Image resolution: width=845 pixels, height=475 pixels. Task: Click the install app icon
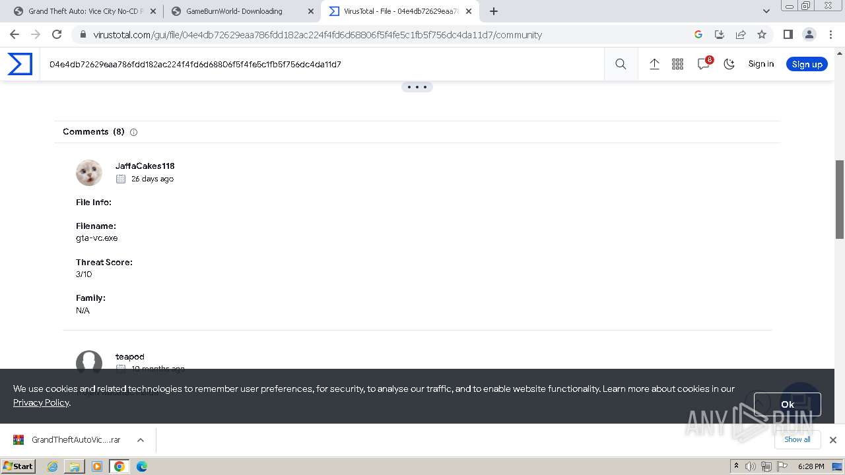coord(720,34)
